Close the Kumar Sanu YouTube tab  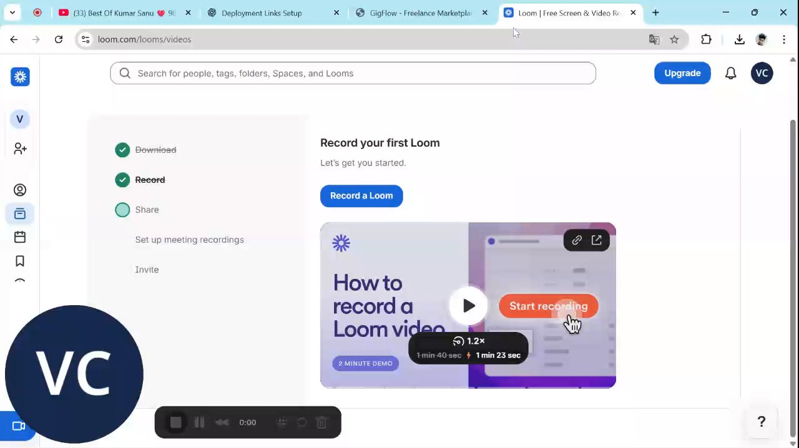tap(188, 12)
